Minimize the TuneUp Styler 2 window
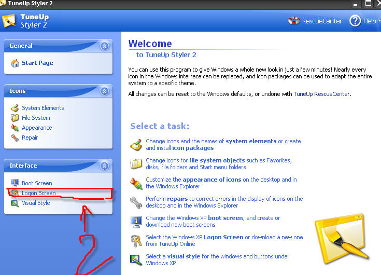The width and height of the screenshot is (381, 275). [356, 4]
